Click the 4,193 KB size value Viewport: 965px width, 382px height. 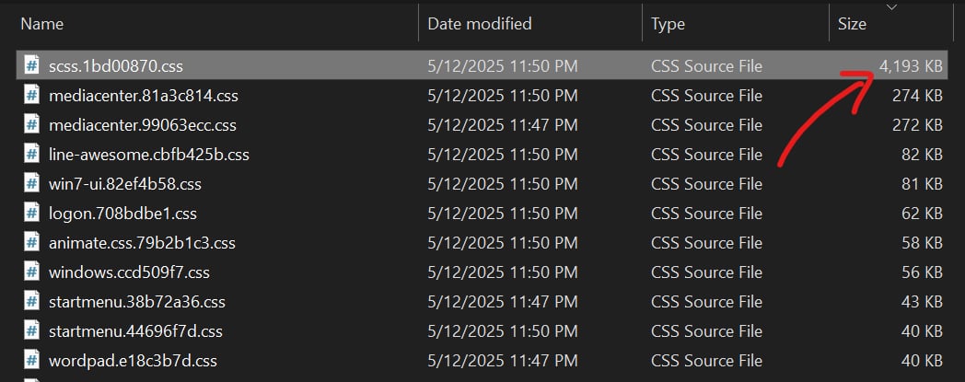910,66
